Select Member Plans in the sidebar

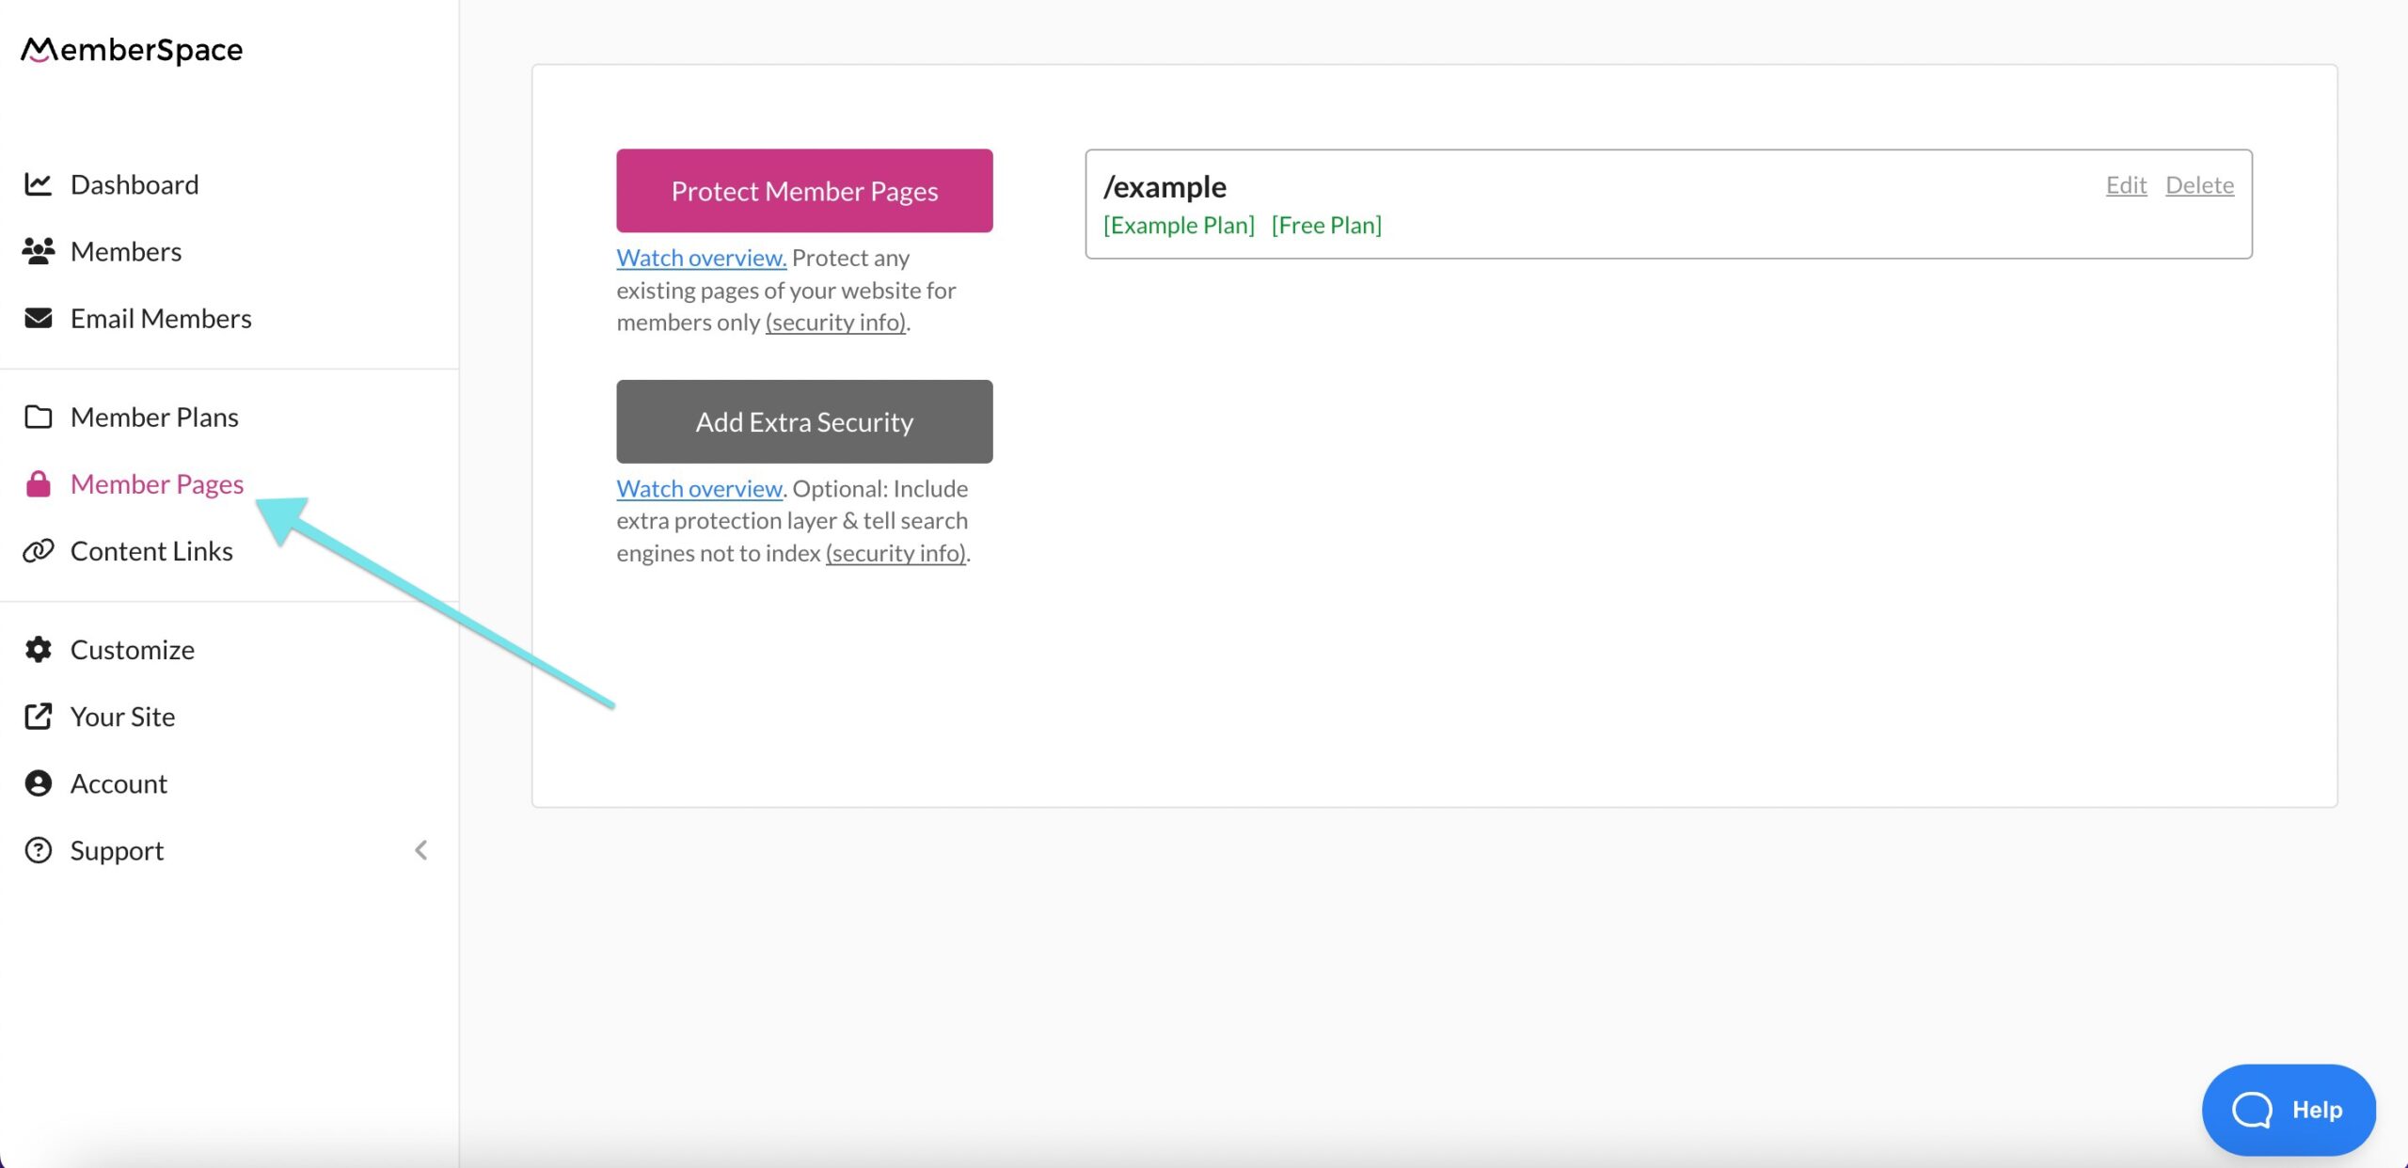click(154, 417)
